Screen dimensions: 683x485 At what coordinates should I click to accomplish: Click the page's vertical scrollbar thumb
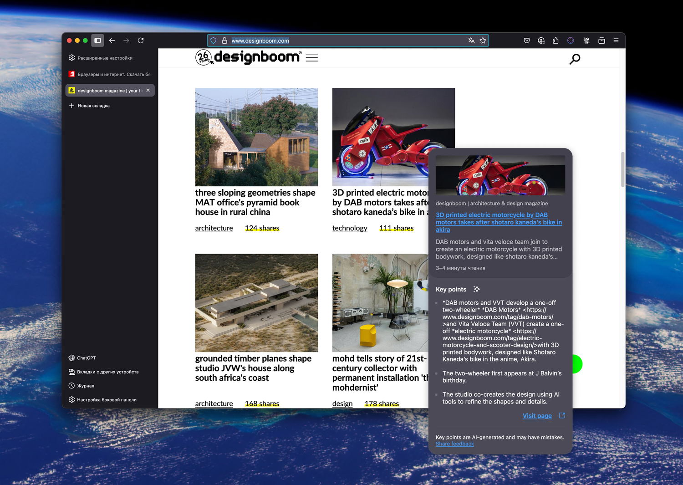[x=622, y=169]
